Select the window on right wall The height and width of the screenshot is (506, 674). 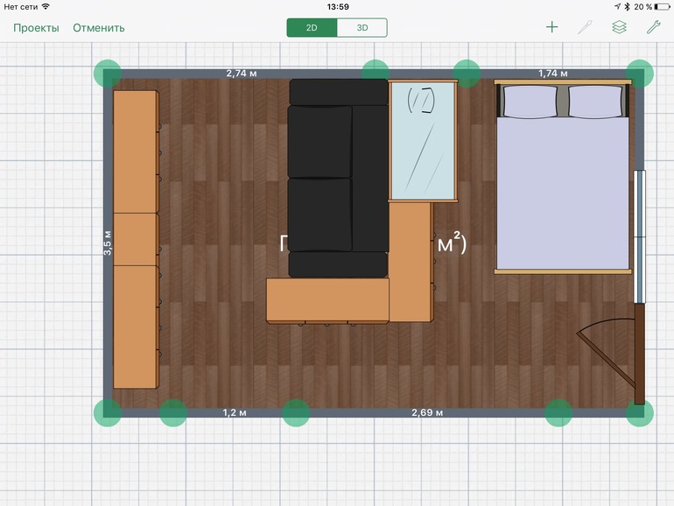tap(639, 235)
